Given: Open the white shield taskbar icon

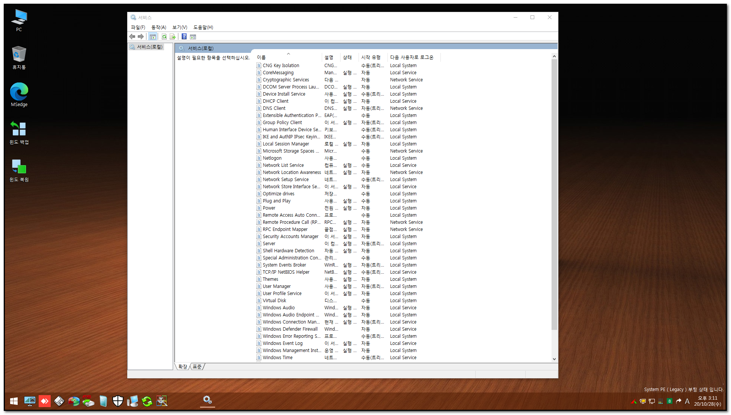Looking at the screenshot, I should [x=118, y=401].
